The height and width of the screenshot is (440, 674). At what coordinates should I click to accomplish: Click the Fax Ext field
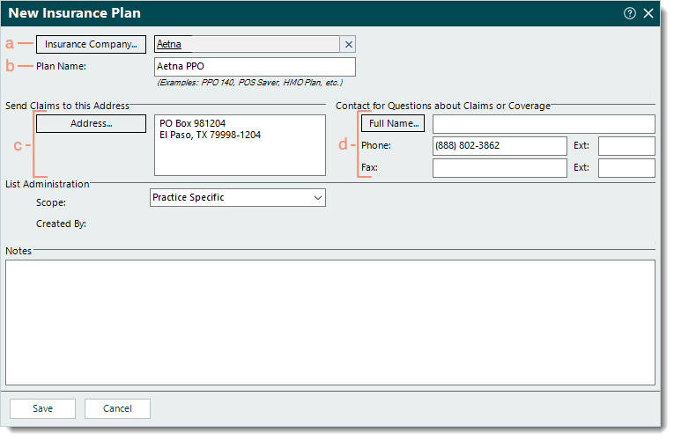tap(626, 168)
